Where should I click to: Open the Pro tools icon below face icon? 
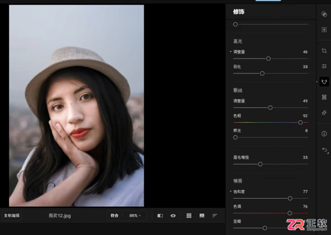coord(324,97)
